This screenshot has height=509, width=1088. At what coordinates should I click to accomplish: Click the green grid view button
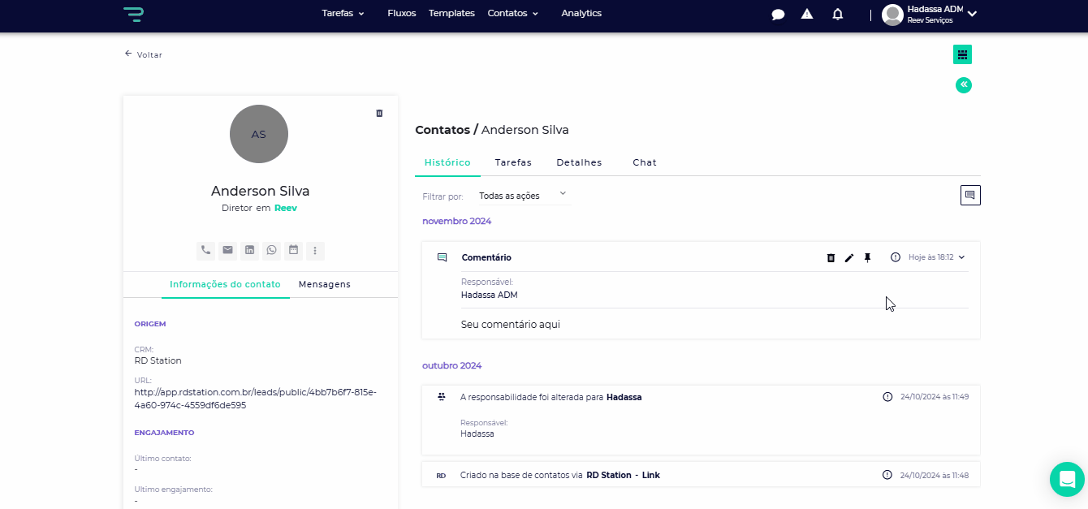962,54
